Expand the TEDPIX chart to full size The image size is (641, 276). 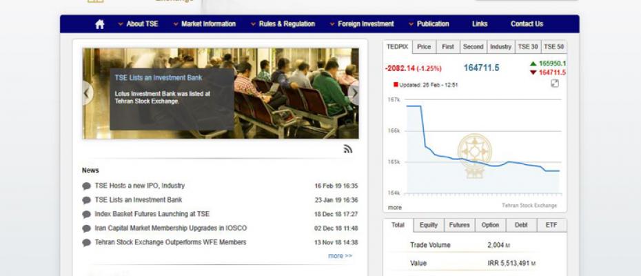pos(555,83)
